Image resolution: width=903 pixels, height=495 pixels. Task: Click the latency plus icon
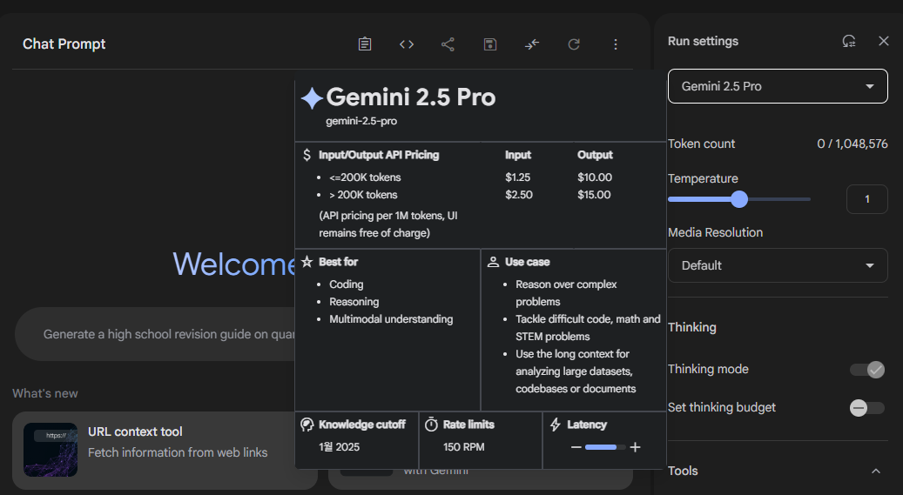tap(635, 447)
